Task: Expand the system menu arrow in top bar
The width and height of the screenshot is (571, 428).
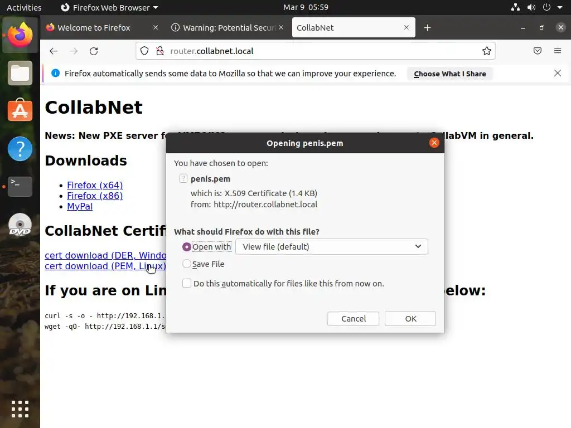Action: [560, 7]
